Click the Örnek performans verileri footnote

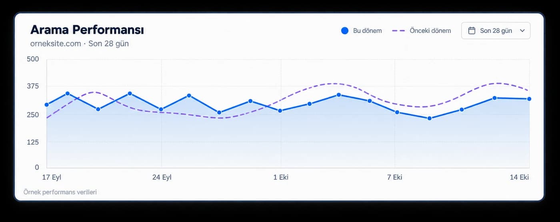pos(60,192)
